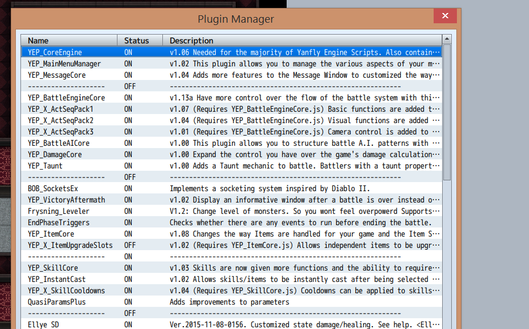The width and height of the screenshot is (529, 329).
Task: Click description 'v1.03 Skills are now given'
Action: pos(305,268)
